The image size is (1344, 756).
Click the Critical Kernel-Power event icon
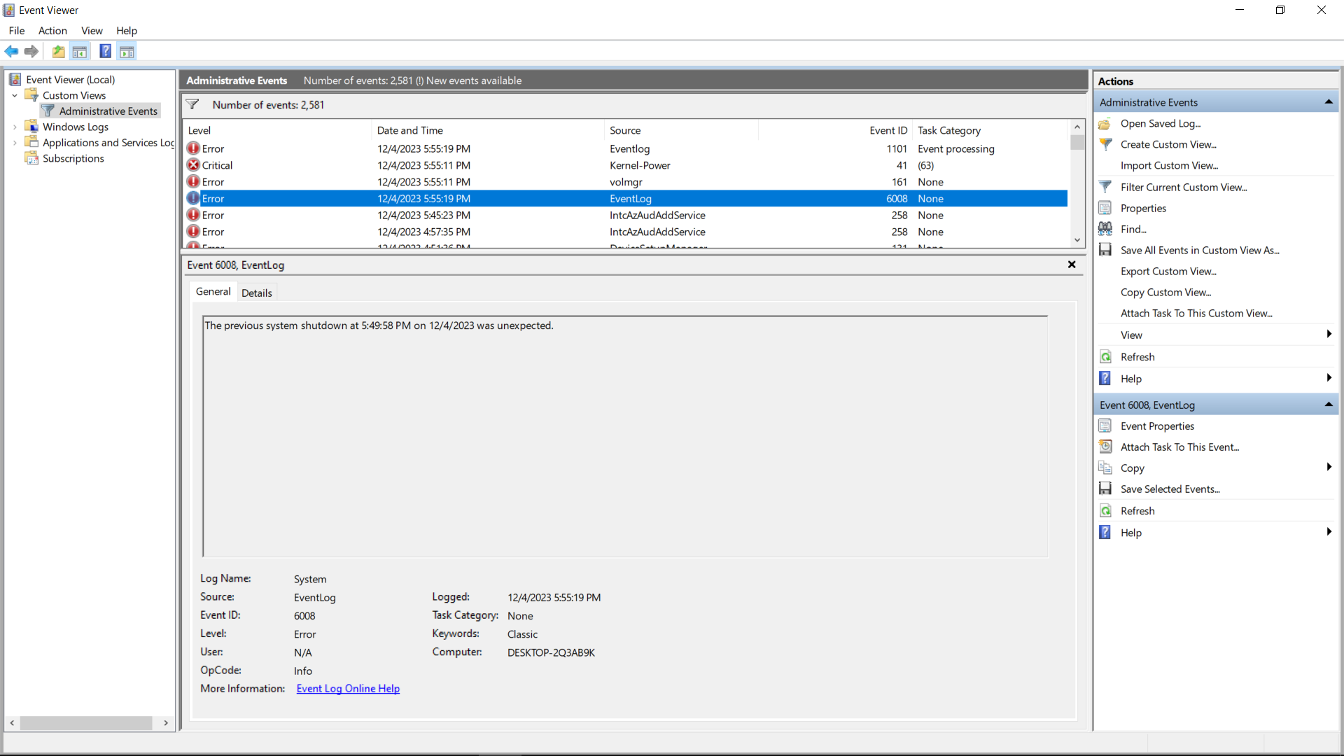pos(193,165)
